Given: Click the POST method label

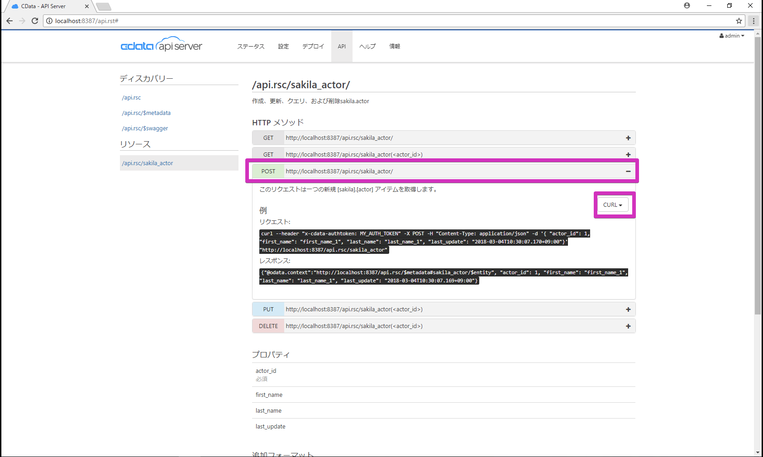Looking at the screenshot, I should point(268,171).
